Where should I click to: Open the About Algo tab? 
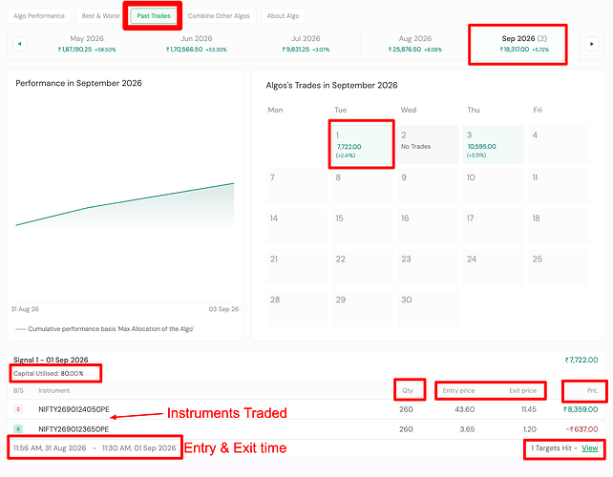pyautogui.click(x=283, y=16)
